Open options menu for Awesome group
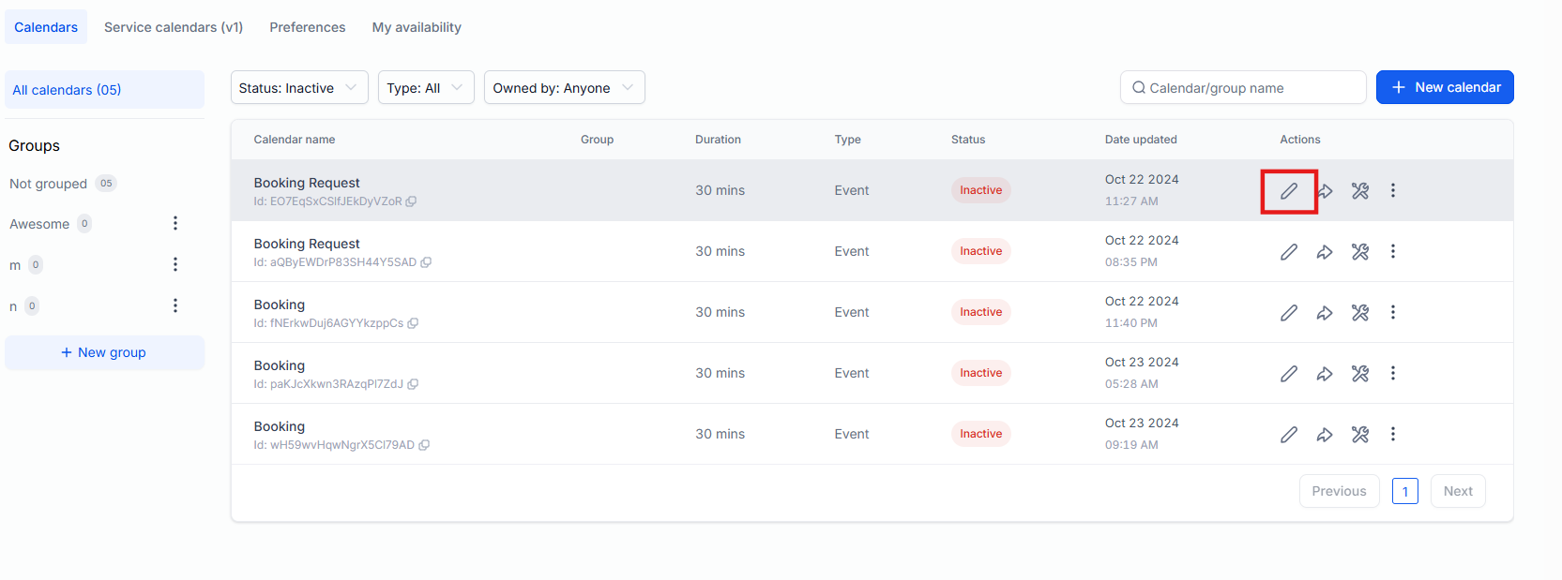Image resolution: width=1562 pixels, height=580 pixels. point(174,223)
